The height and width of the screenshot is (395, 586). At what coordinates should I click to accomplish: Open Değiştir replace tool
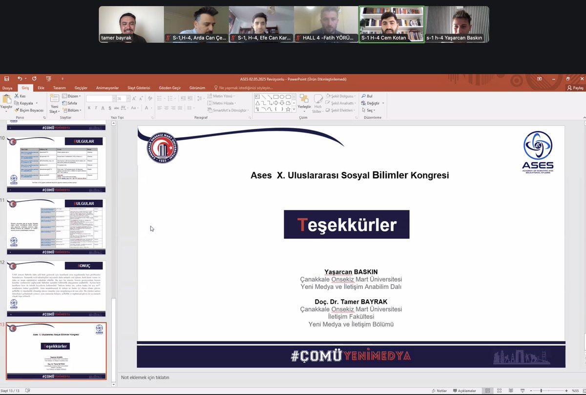(x=373, y=103)
